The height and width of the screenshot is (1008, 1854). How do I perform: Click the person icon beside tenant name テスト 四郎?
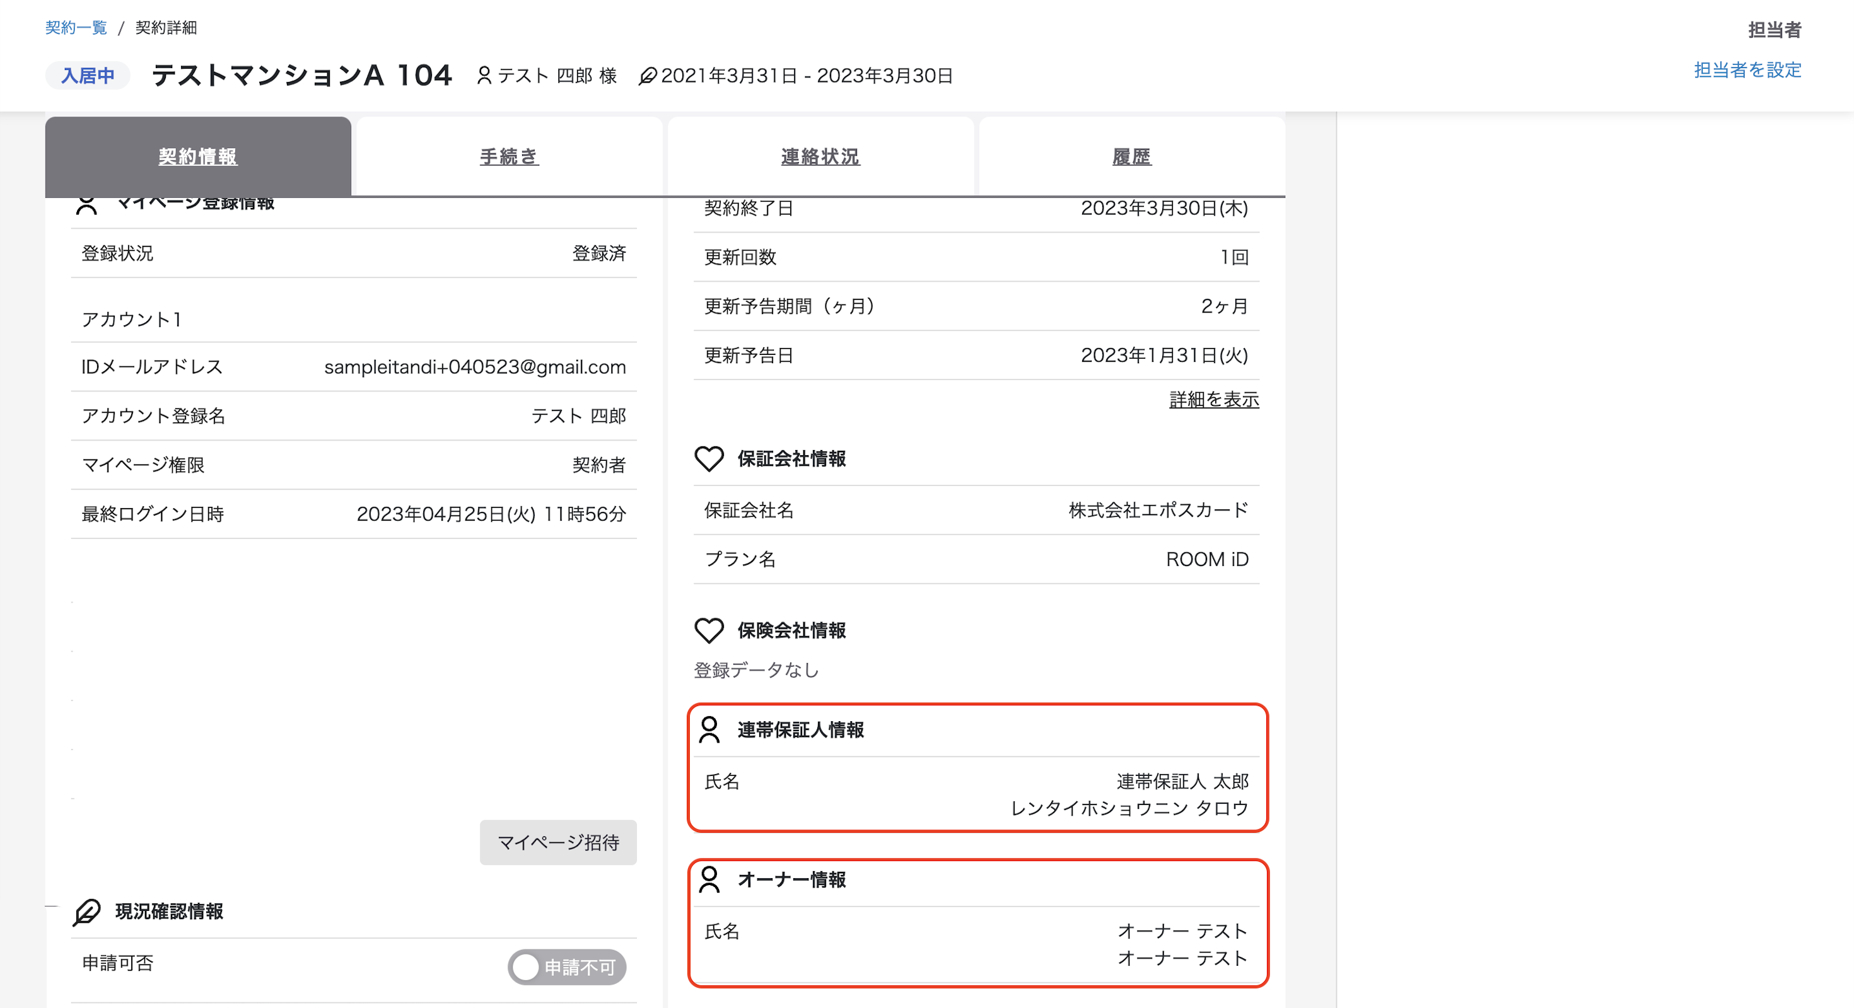point(484,76)
